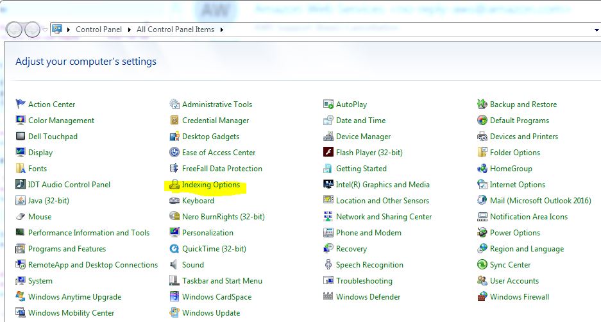This screenshot has height=322, width=601.
Task: Open Region and Language link
Action: (527, 249)
